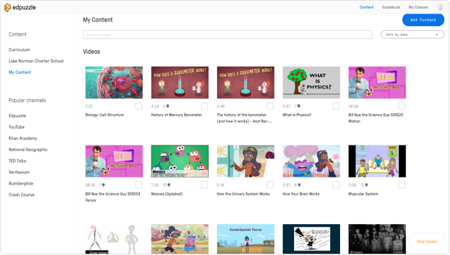Select checkbox for How Your Brain Works

pyautogui.click(x=336, y=185)
